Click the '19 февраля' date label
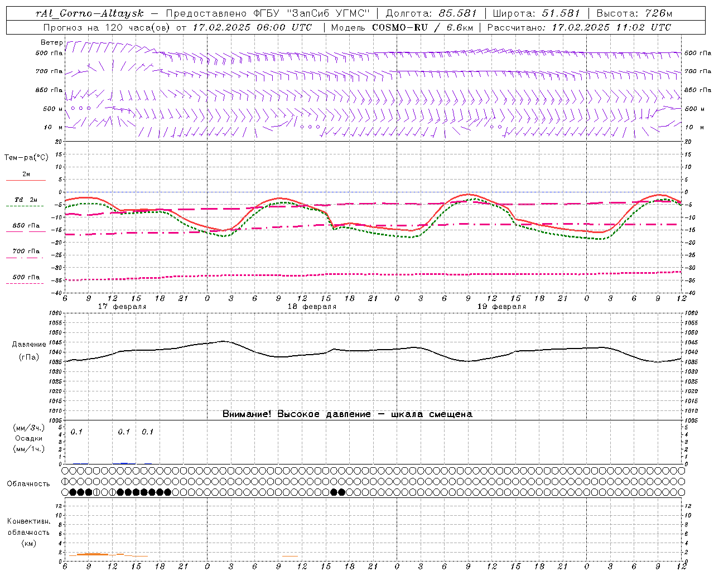714x571 pixels. 501,307
